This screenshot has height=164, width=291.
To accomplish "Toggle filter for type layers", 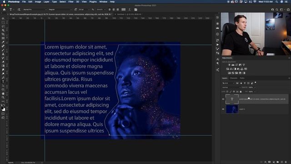I will (245, 83).
